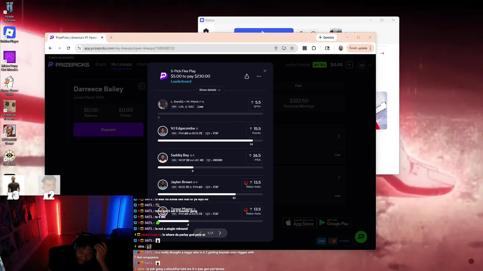The image size is (483, 271).
Task: Click the Roblox window title tab
Action: point(208,20)
